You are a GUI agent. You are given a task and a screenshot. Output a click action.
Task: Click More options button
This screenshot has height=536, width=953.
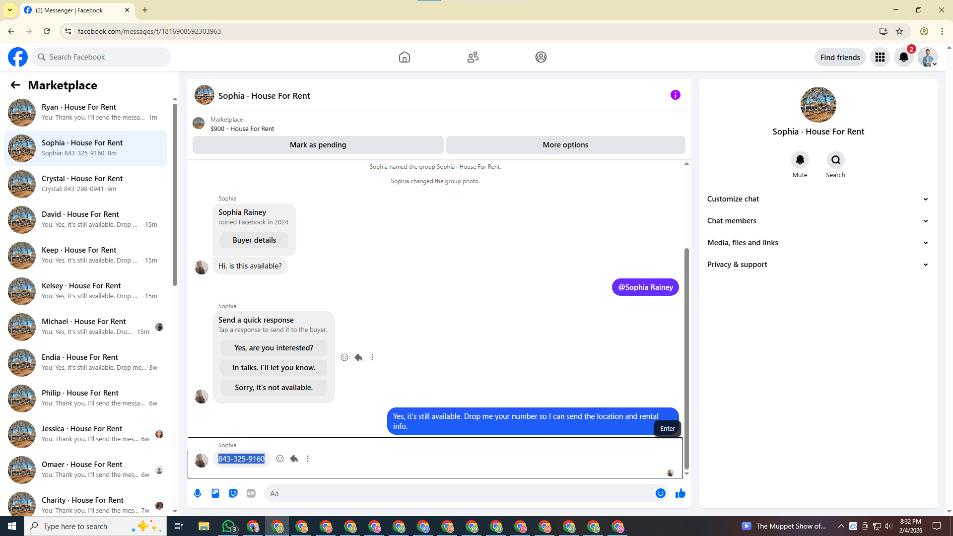[565, 145]
